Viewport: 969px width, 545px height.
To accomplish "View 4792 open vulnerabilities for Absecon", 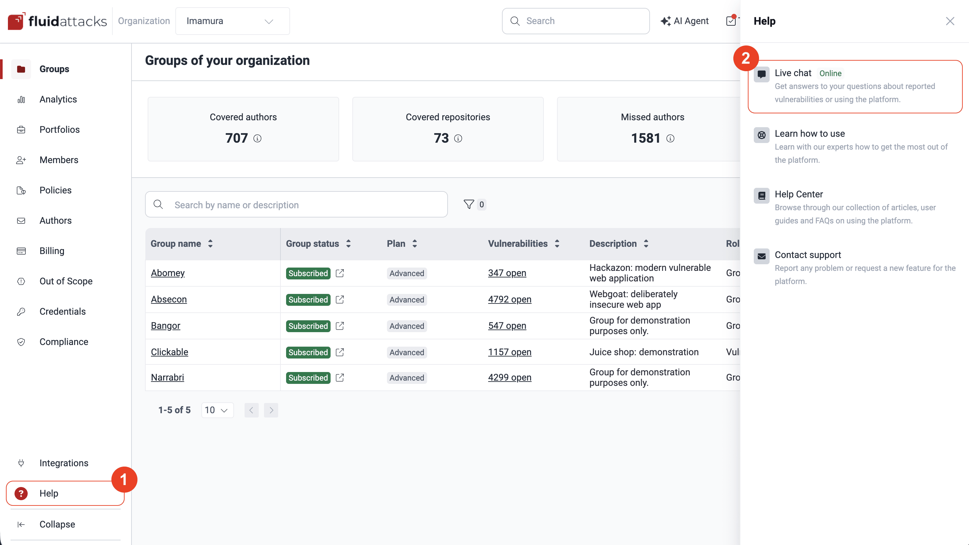I will click(x=509, y=300).
